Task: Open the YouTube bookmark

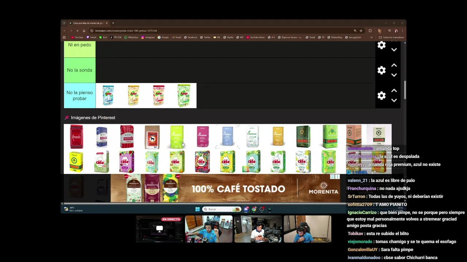Action: [x=77, y=37]
